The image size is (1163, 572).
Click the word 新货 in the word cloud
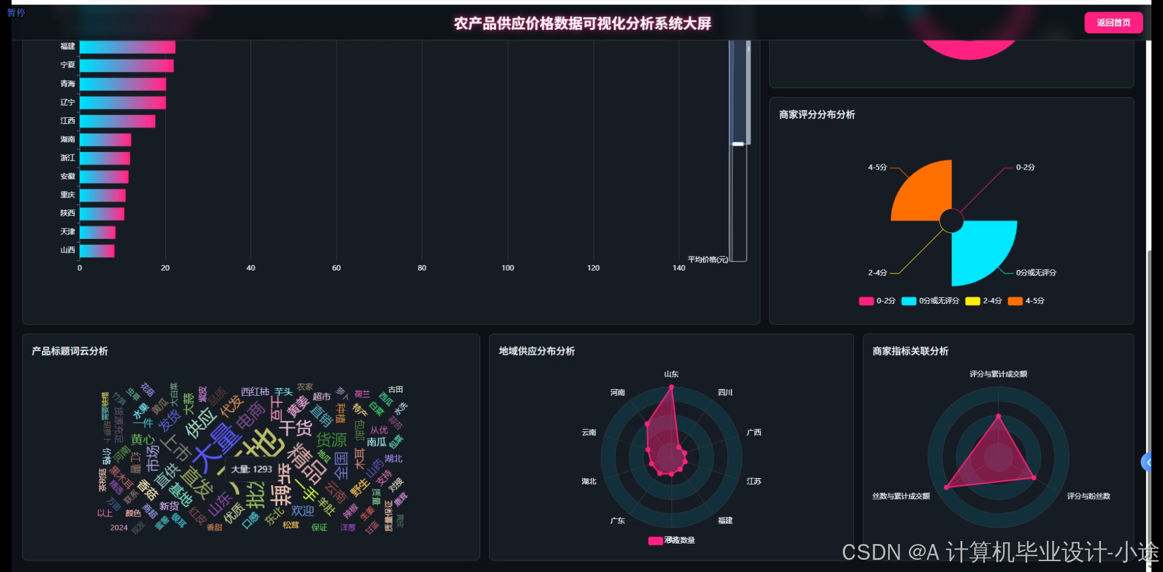click(x=169, y=506)
